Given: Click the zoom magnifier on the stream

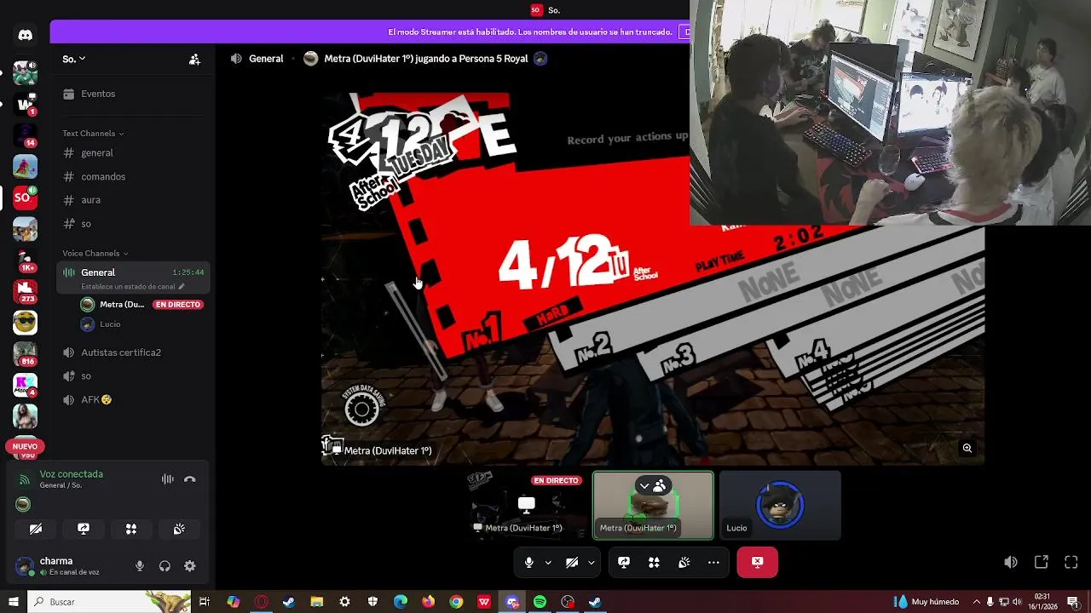Looking at the screenshot, I should pos(967,448).
